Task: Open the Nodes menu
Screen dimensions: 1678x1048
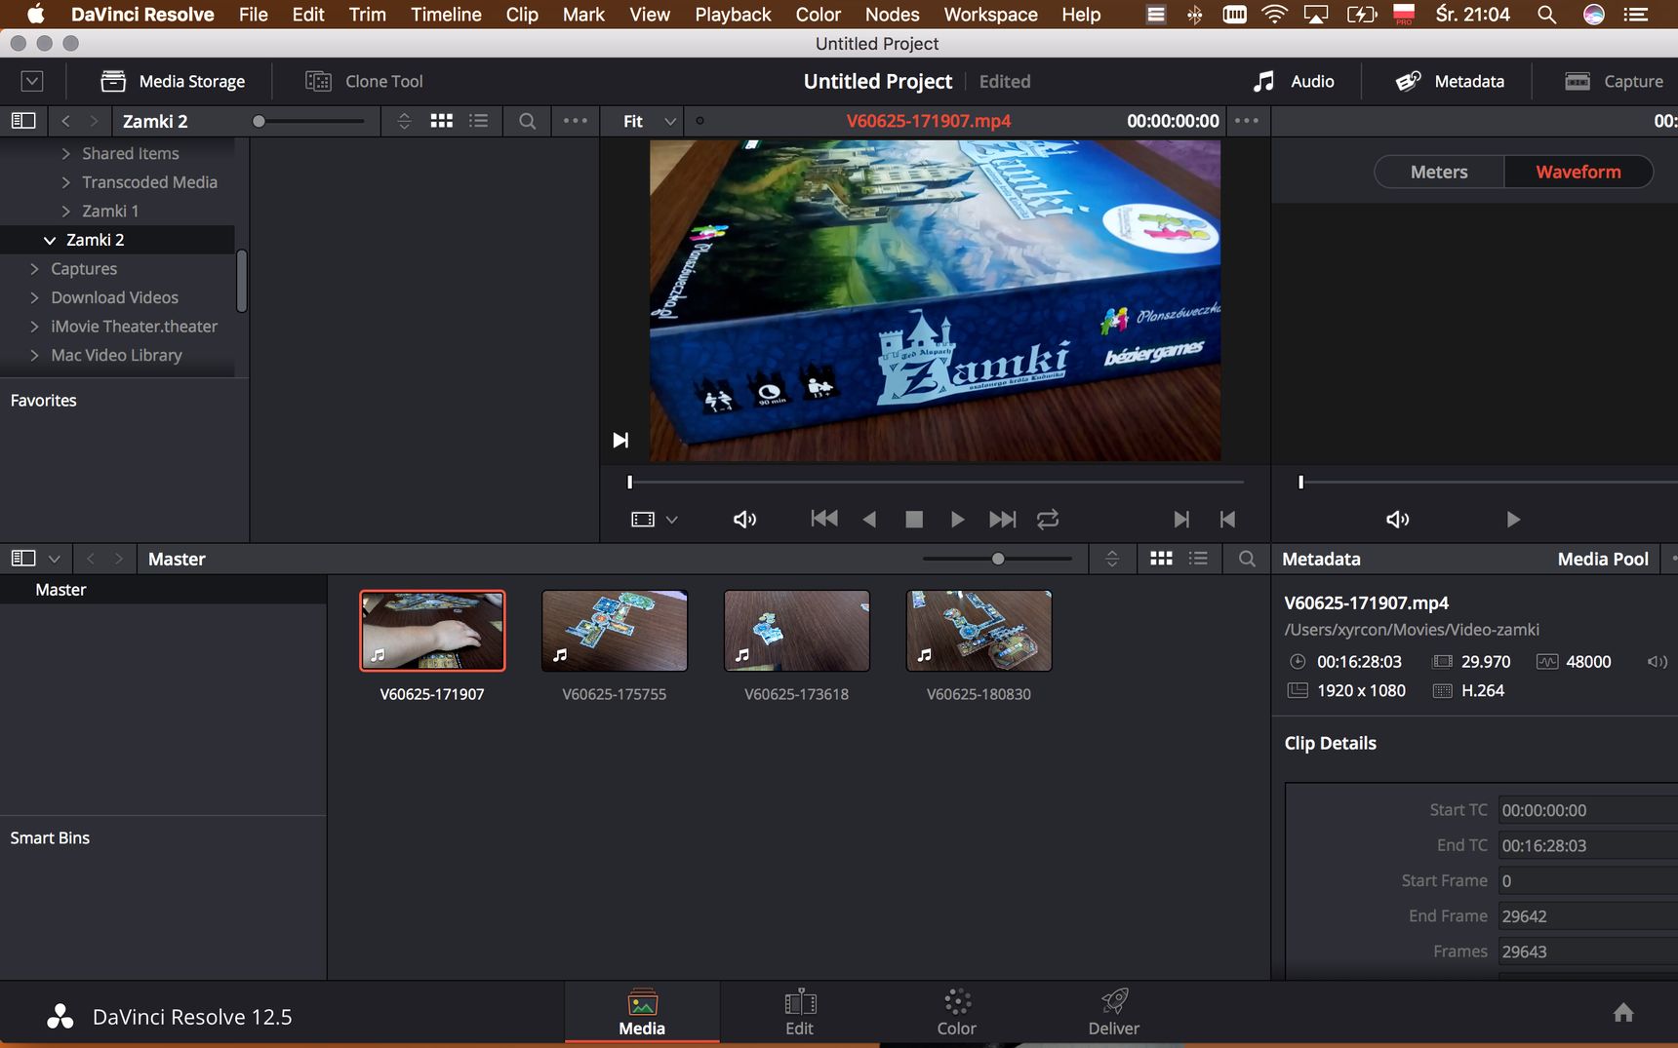Action: [892, 15]
